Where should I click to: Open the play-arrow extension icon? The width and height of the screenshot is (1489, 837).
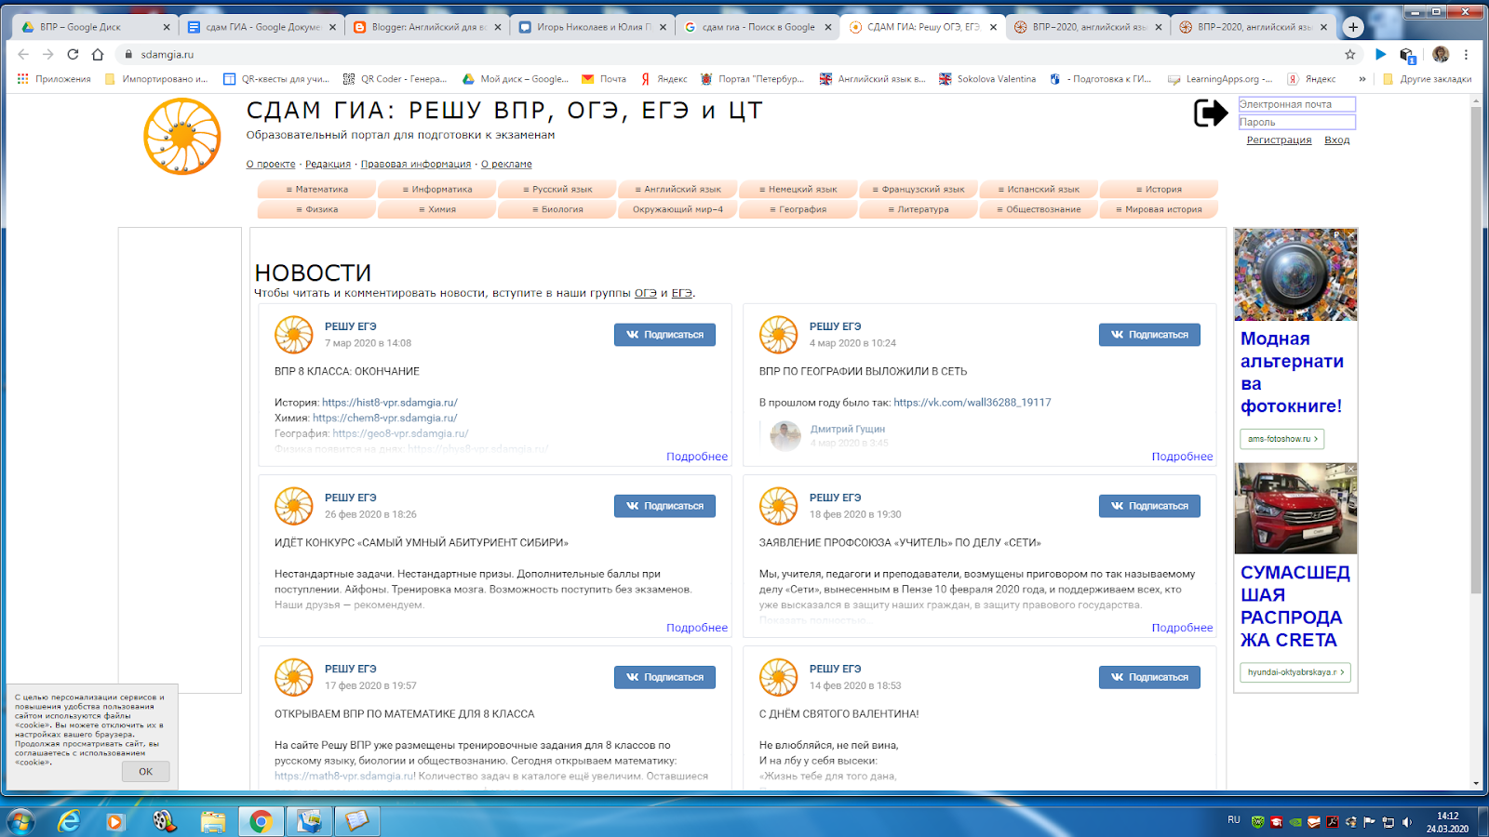coord(1381,54)
